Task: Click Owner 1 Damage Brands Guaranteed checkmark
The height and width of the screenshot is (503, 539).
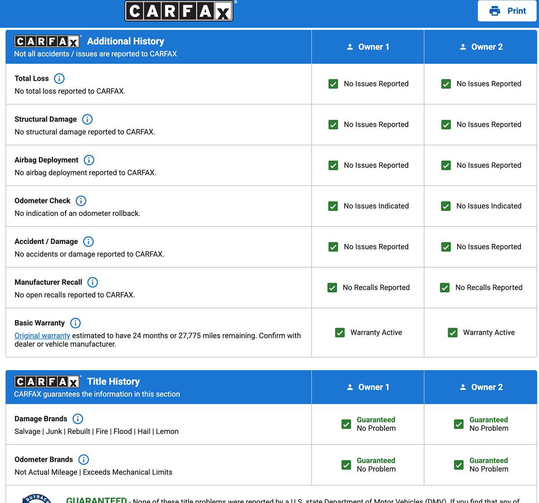Action: pyautogui.click(x=346, y=424)
